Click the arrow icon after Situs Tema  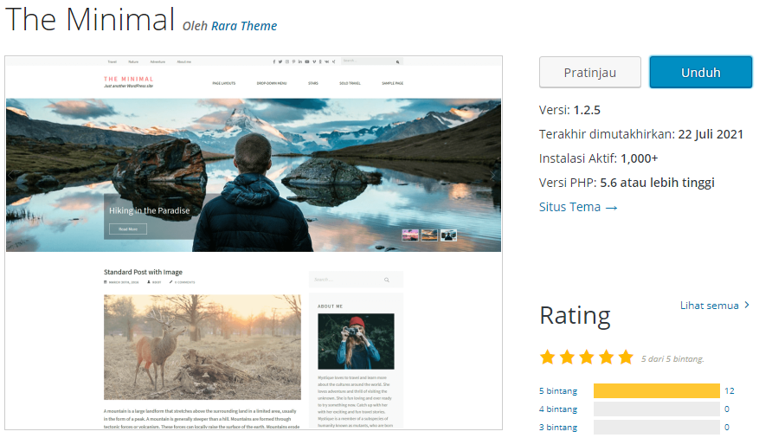[611, 208]
